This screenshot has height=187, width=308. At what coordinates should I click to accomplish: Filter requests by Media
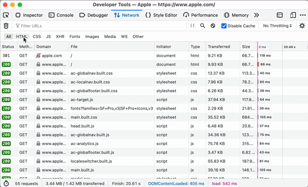coord(110,36)
